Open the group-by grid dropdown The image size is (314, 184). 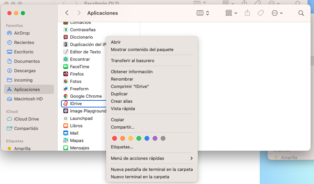point(231,13)
